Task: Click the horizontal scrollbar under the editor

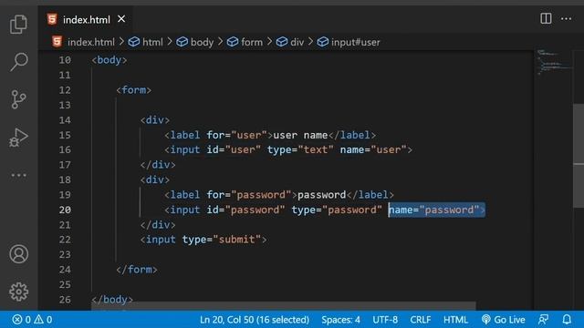Action: tap(284, 306)
